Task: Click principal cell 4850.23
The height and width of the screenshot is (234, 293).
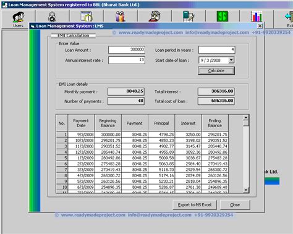Action: coord(161,140)
